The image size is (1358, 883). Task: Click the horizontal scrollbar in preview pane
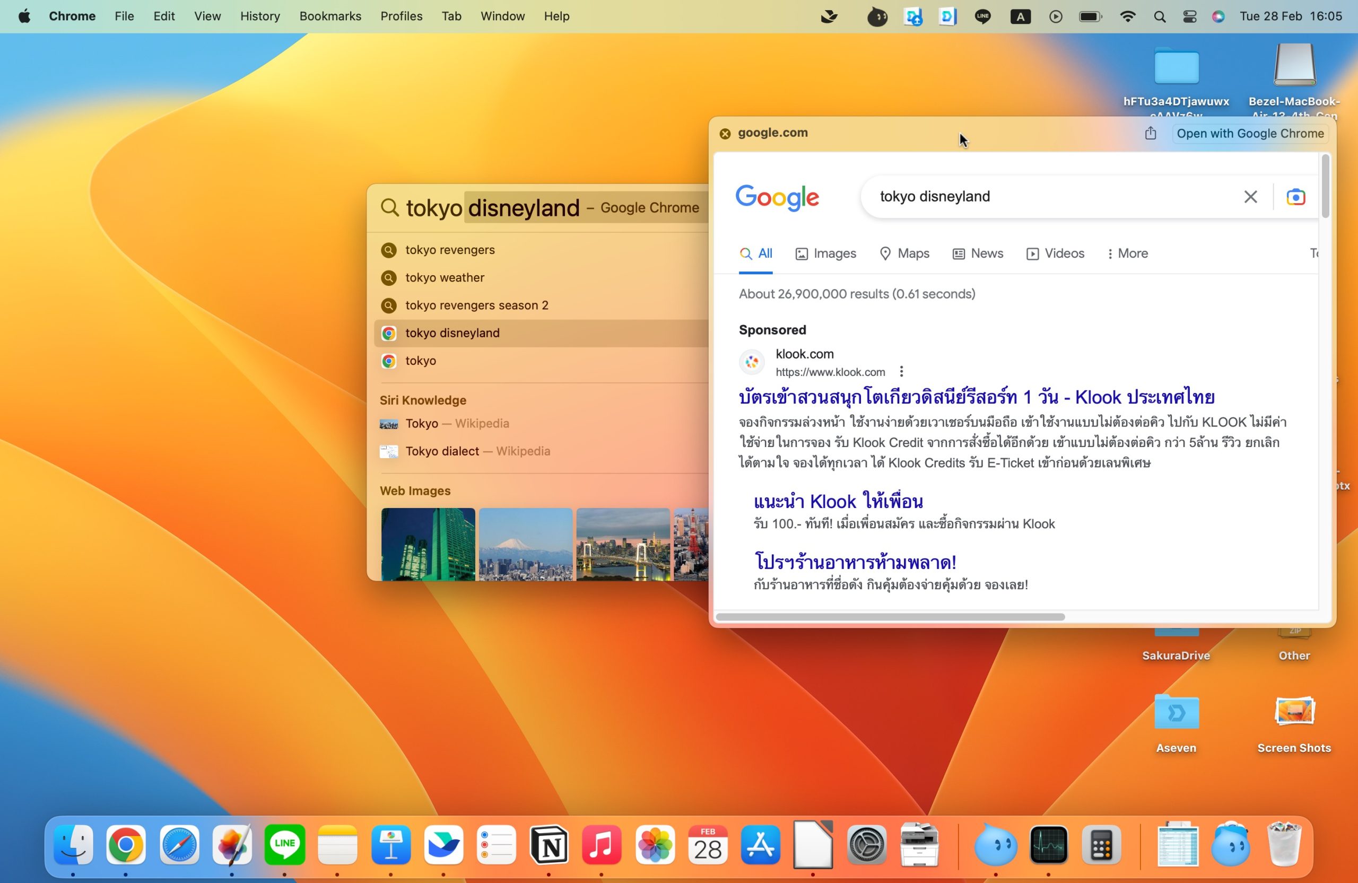pyautogui.click(x=890, y=617)
